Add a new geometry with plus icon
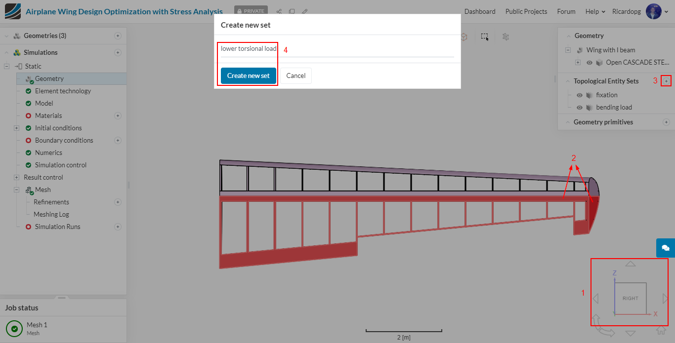 click(x=118, y=36)
